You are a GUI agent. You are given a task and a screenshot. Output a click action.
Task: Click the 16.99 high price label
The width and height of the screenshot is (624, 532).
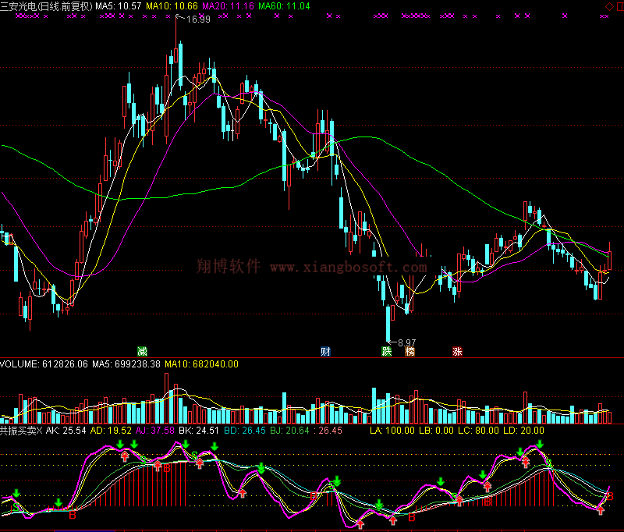click(x=198, y=19)
